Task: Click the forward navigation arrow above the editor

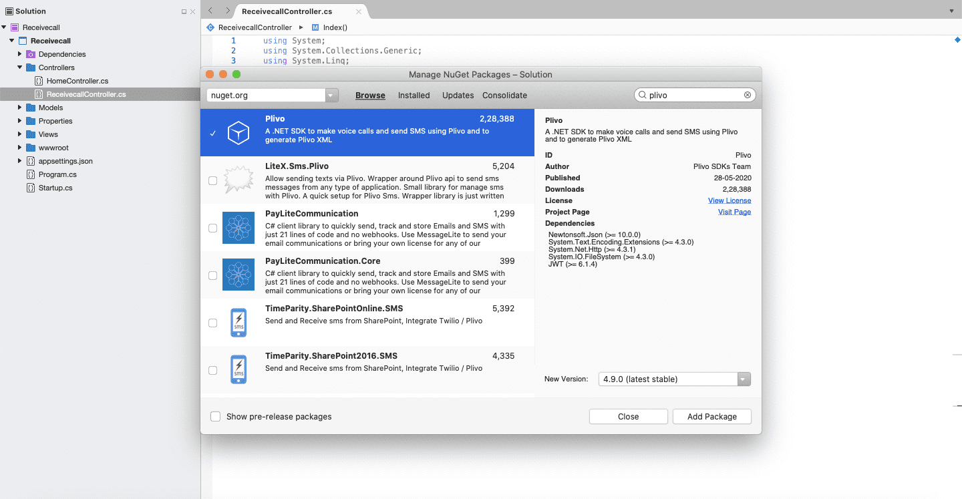Action: [x=228, y=11]
